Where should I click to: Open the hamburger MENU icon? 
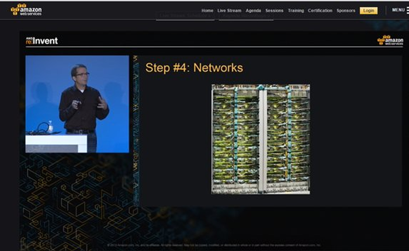407,11
